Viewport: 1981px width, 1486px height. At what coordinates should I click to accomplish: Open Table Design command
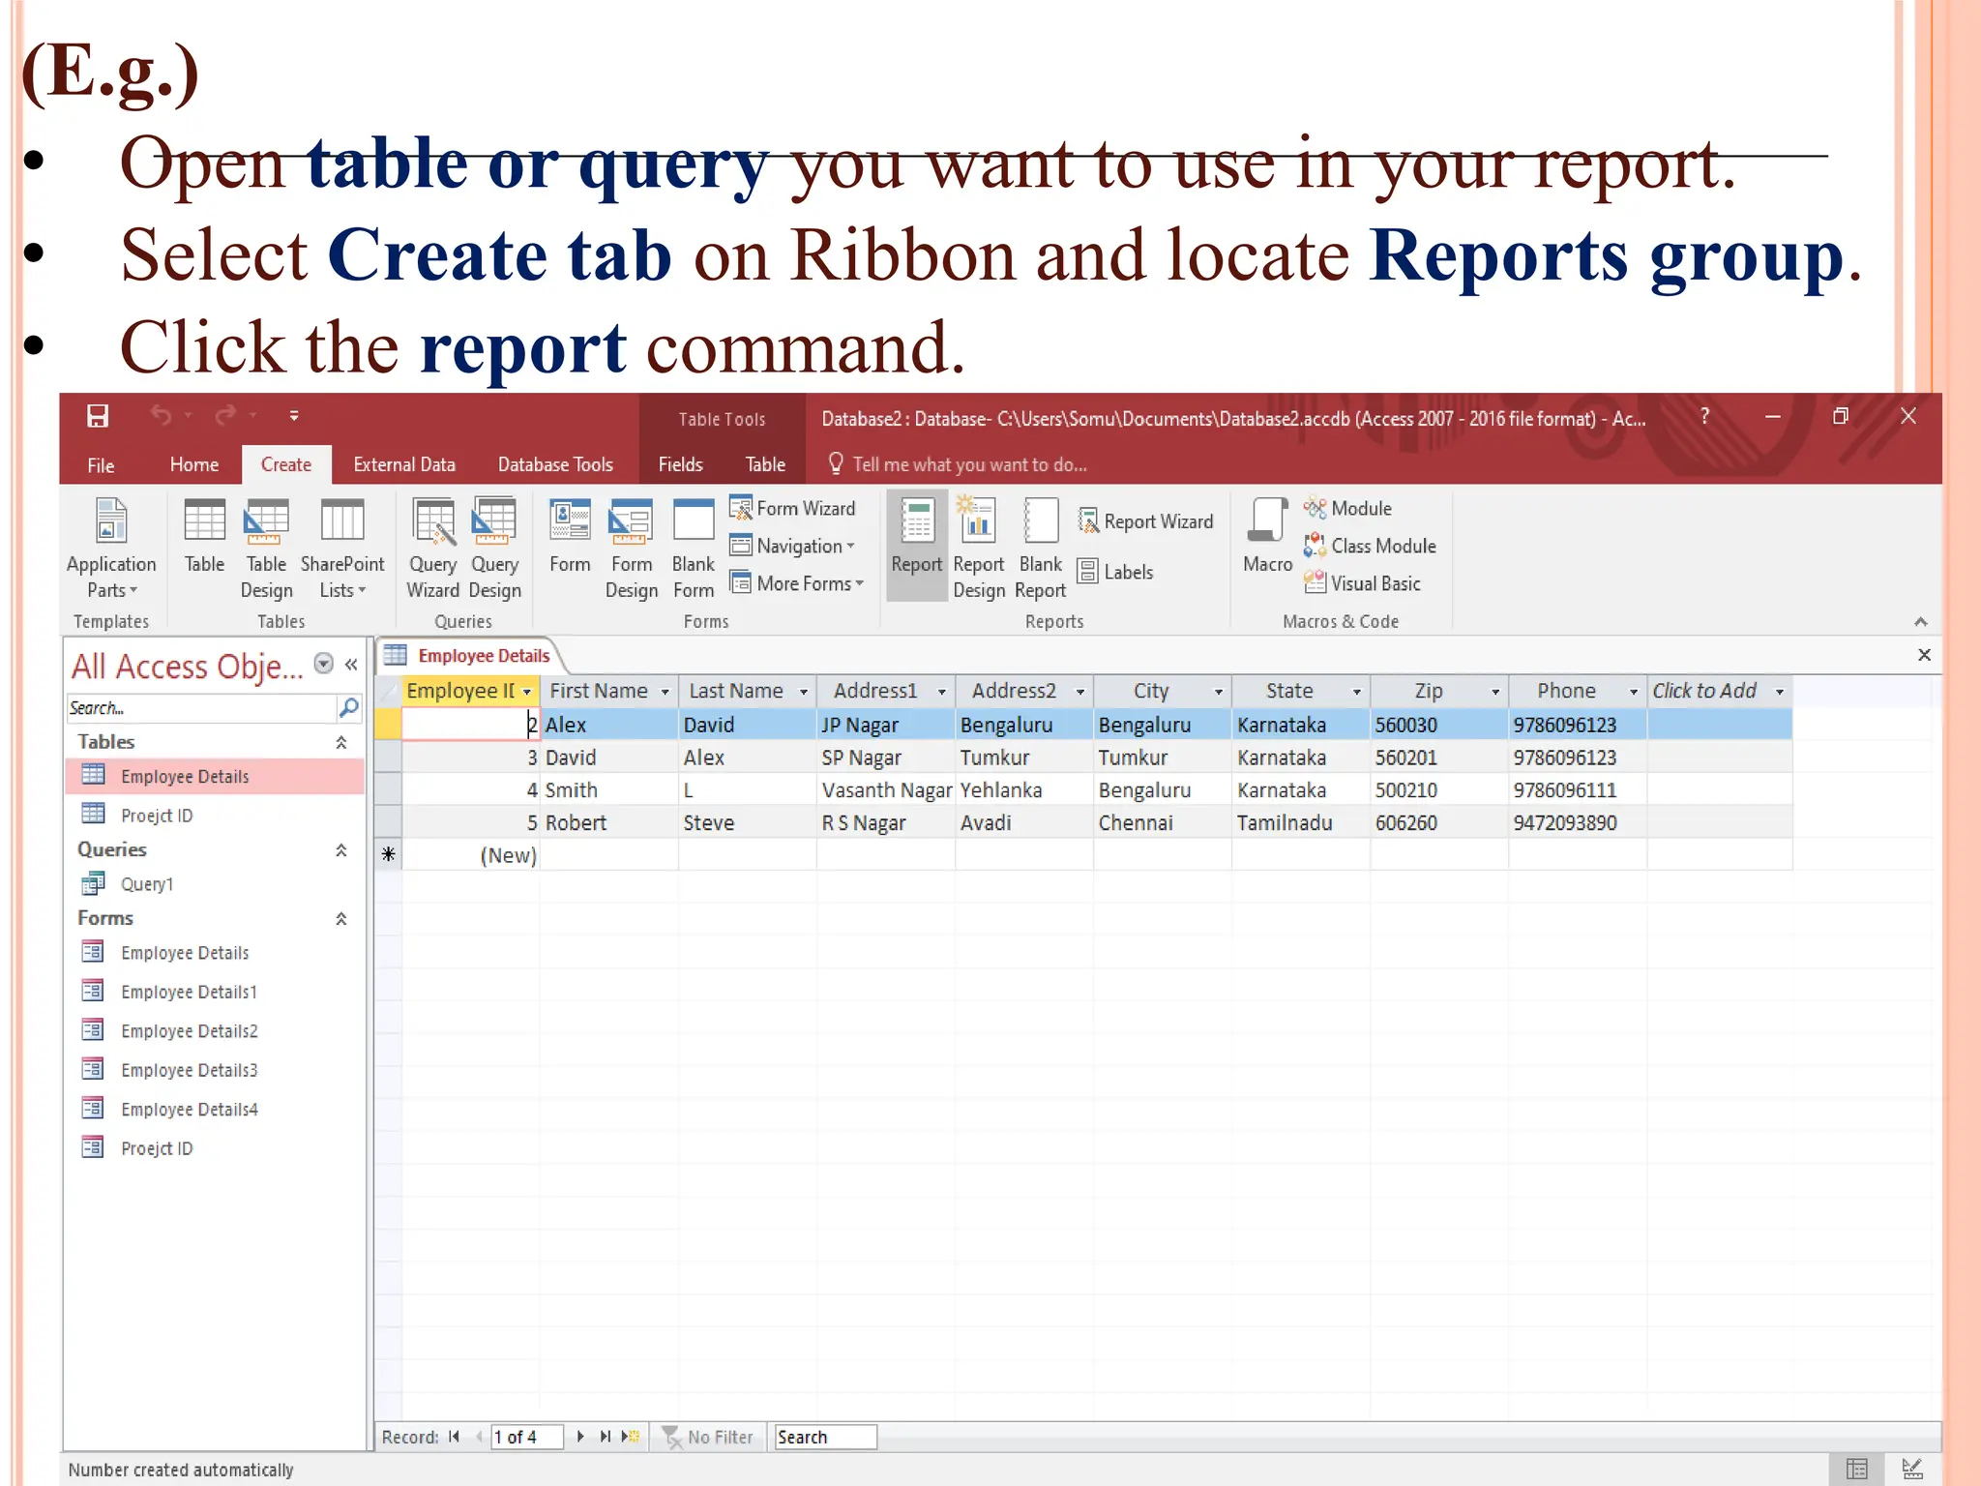click(266, 548)
